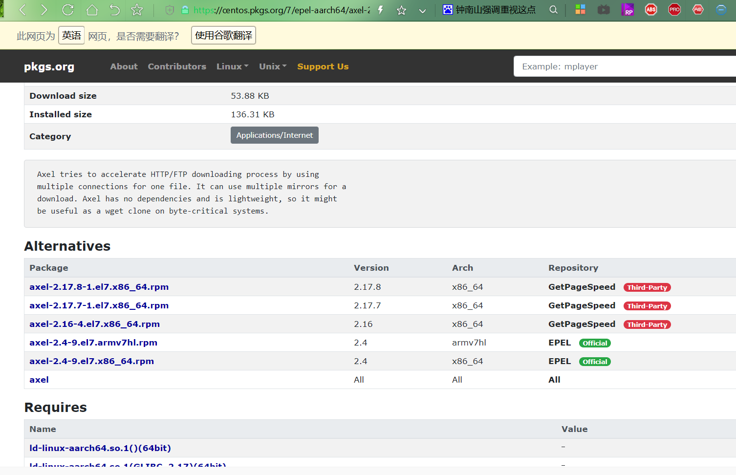Click Third-Party badge in the 2.16 row
This screenshot has width=736, height=475.
pyautogui.click(x=647, y=324)
